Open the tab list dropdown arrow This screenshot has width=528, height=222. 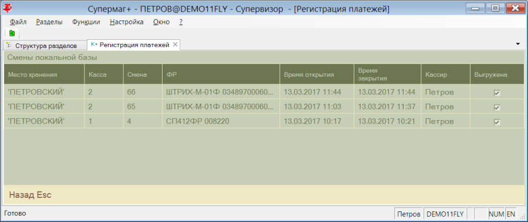pos(518,44)
